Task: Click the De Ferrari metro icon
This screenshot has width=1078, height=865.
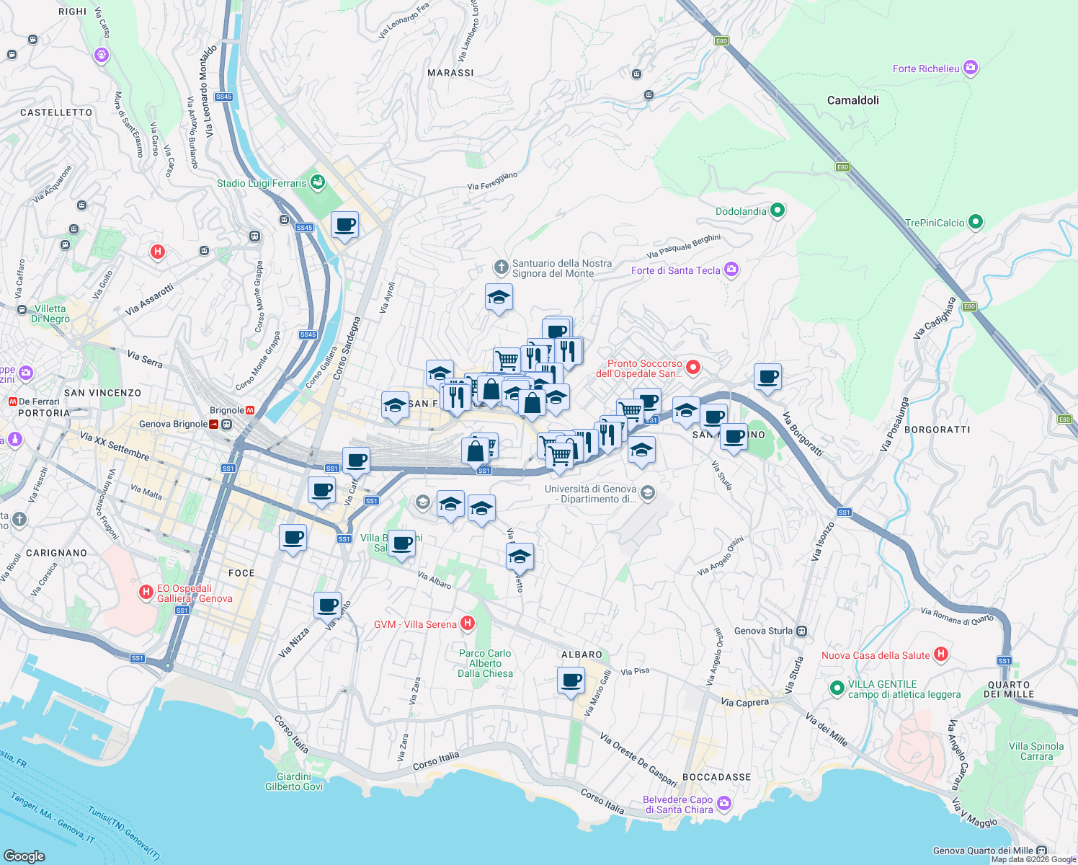Action: 12,402
